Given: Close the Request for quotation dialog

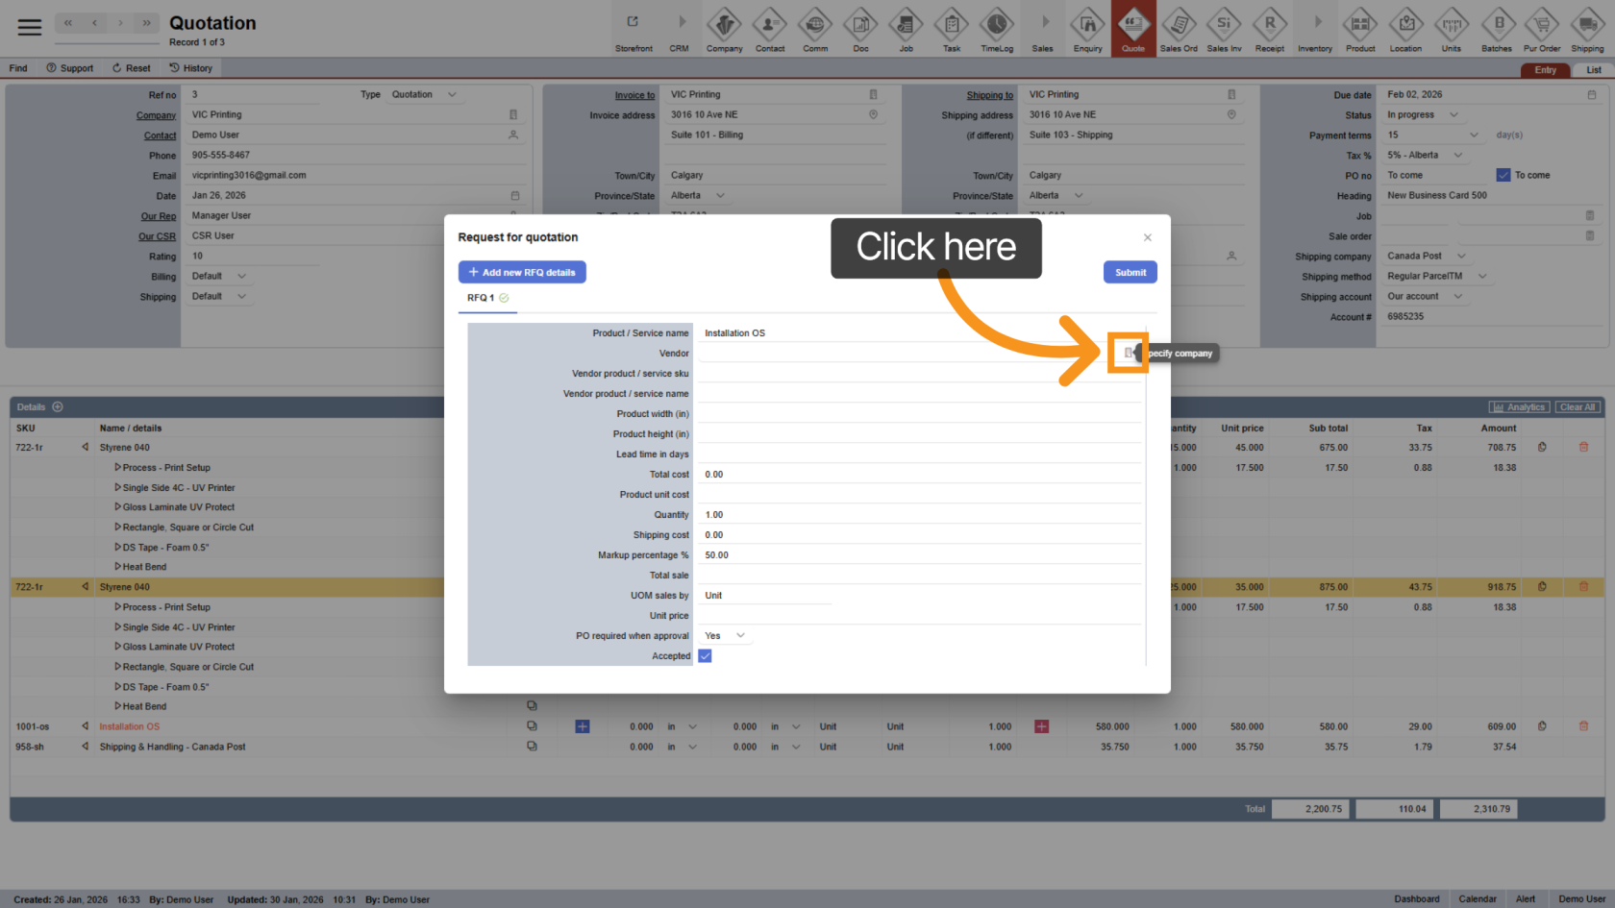Looking at the screenshot, I should [1147, 237].
